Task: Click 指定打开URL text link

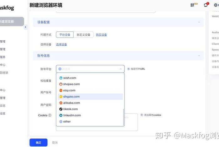Action: pos(138,69)
